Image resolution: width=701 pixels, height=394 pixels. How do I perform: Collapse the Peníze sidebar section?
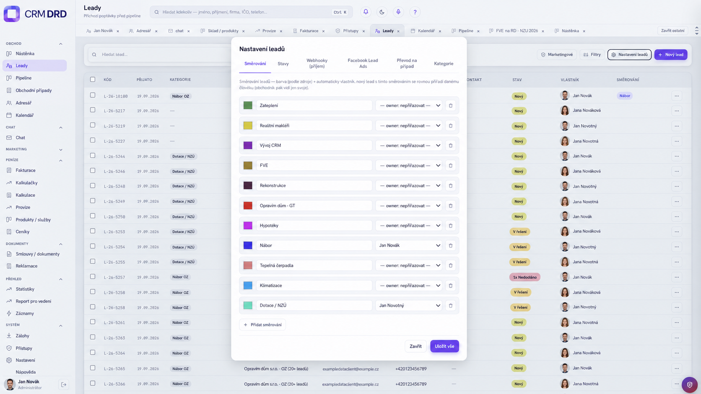61,160
